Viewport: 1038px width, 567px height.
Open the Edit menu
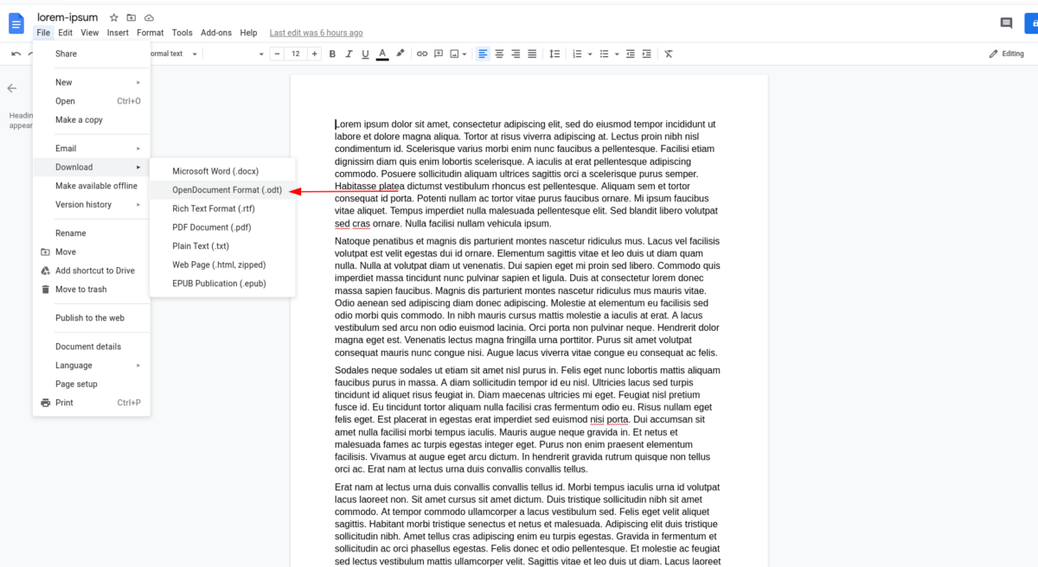coord(65,33)
